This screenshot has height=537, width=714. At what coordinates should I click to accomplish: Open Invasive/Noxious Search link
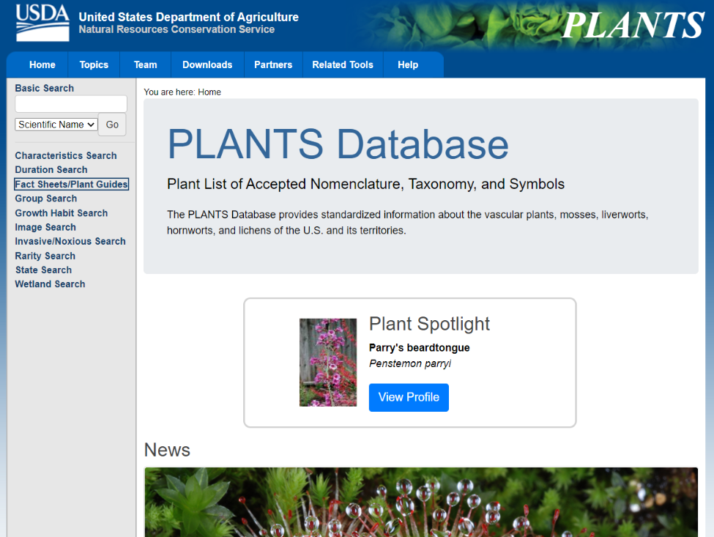point(70,242)
